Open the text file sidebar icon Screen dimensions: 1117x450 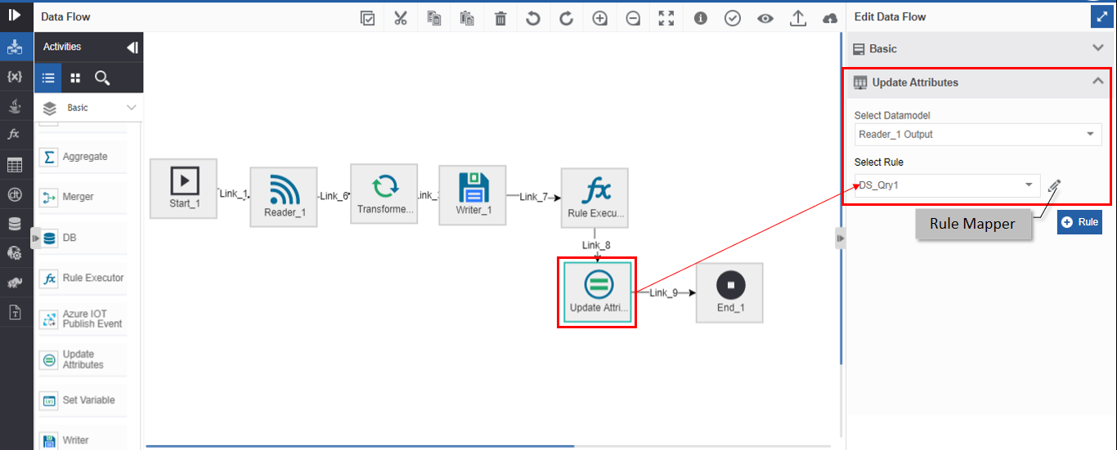[x=14, y=312]
